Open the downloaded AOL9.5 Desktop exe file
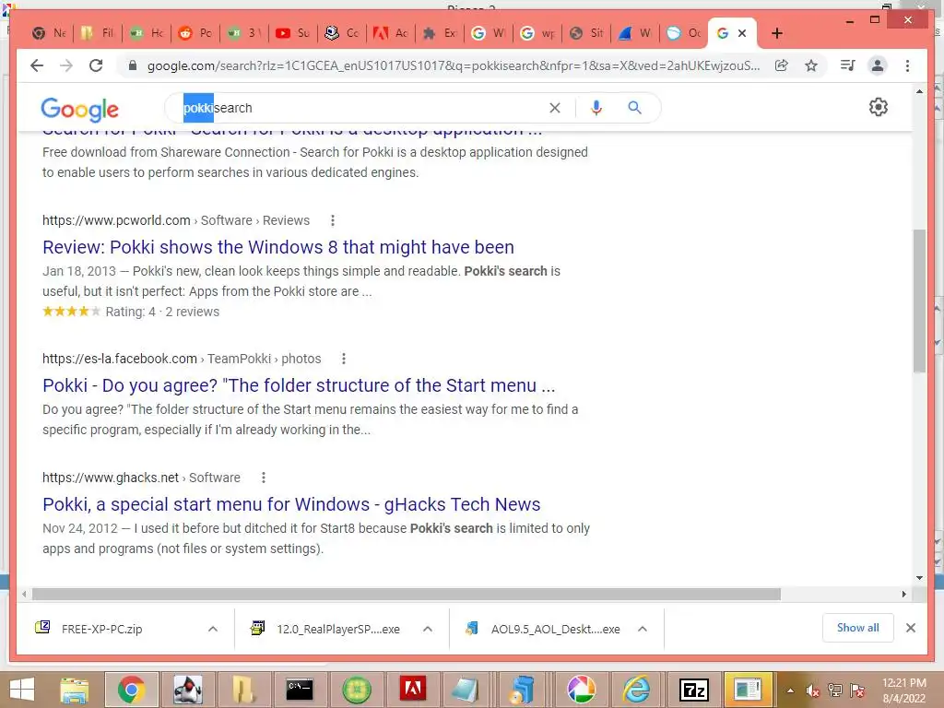 coord(555,629)
